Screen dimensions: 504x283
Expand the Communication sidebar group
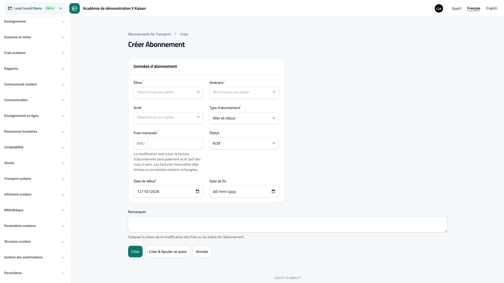tap(34, 100)
